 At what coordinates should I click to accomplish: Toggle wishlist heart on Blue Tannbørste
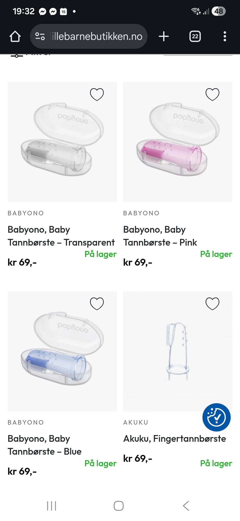[x=97, y=304]
